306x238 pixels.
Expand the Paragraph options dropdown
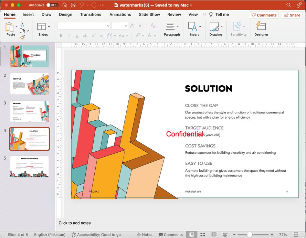click(x=178, y=26)
